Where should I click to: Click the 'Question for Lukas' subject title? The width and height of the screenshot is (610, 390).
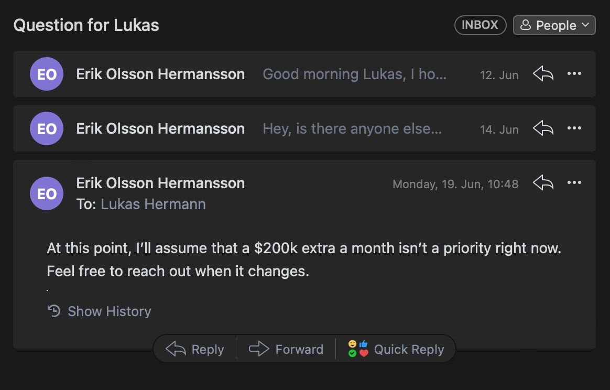[86, 25]
